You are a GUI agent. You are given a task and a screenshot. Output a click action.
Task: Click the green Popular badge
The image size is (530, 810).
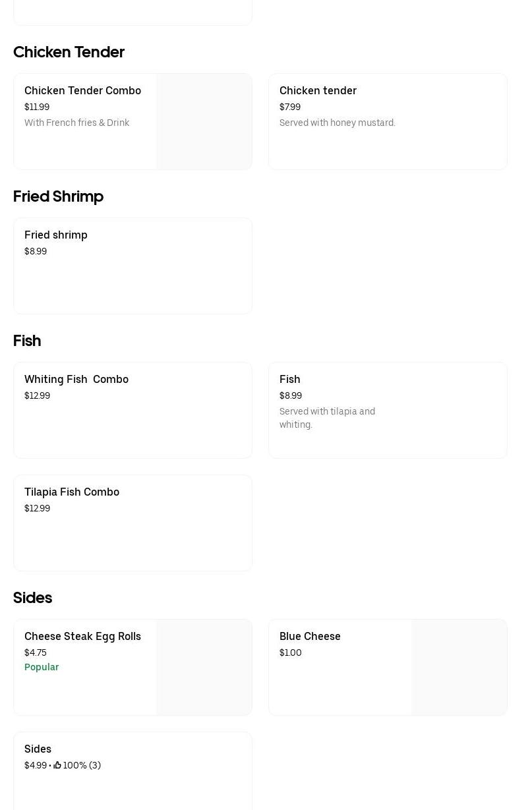pyautogui.click(x=42, y=667)
